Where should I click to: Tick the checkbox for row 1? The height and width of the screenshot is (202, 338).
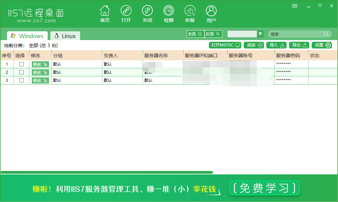click(21, 64)
